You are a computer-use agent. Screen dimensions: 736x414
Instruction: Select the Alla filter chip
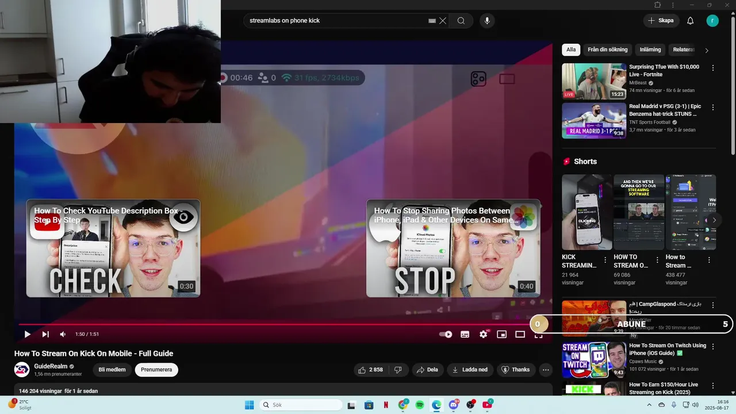[x=571, y=49]
